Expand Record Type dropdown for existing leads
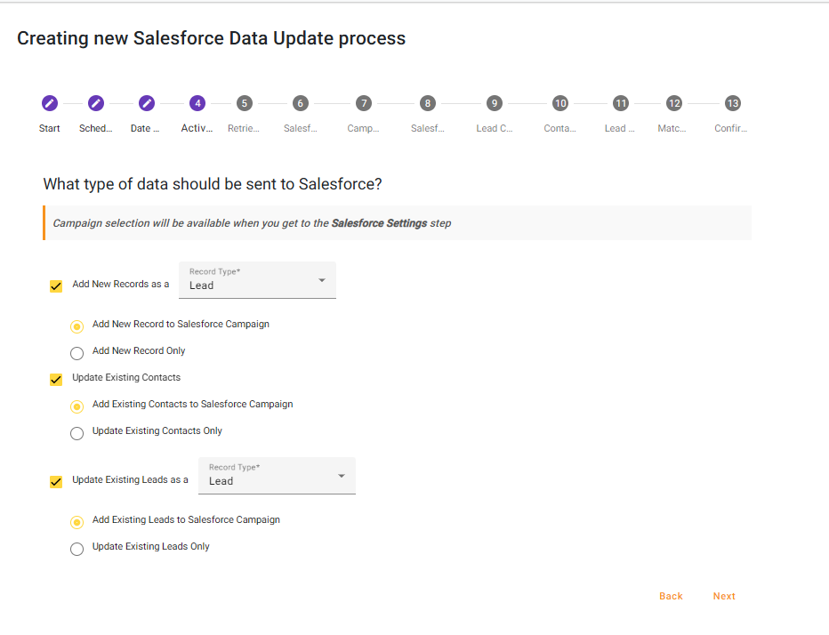 pos(277,476)
